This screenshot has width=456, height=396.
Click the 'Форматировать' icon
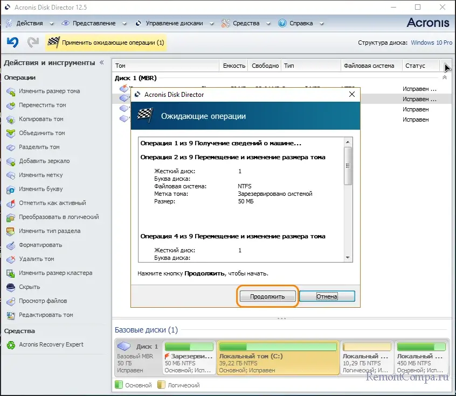click(x=11, y=245)
